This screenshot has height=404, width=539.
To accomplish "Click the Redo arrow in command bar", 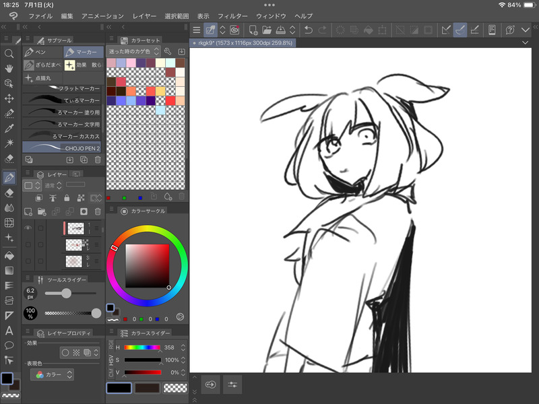I will tap(323, 30).
